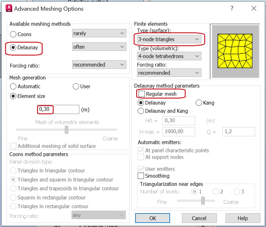266x227 pixels.
Task: Open the Delaunay frequency dropdown showing often
Action: pyautogui.click(x=99, y=47)
